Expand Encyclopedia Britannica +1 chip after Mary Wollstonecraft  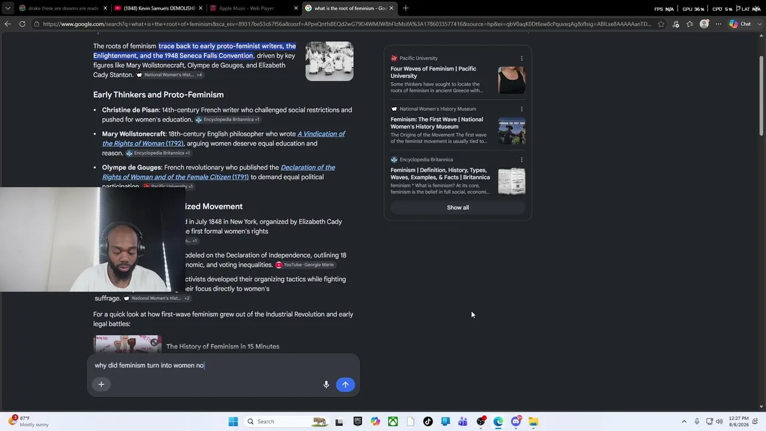158,153
